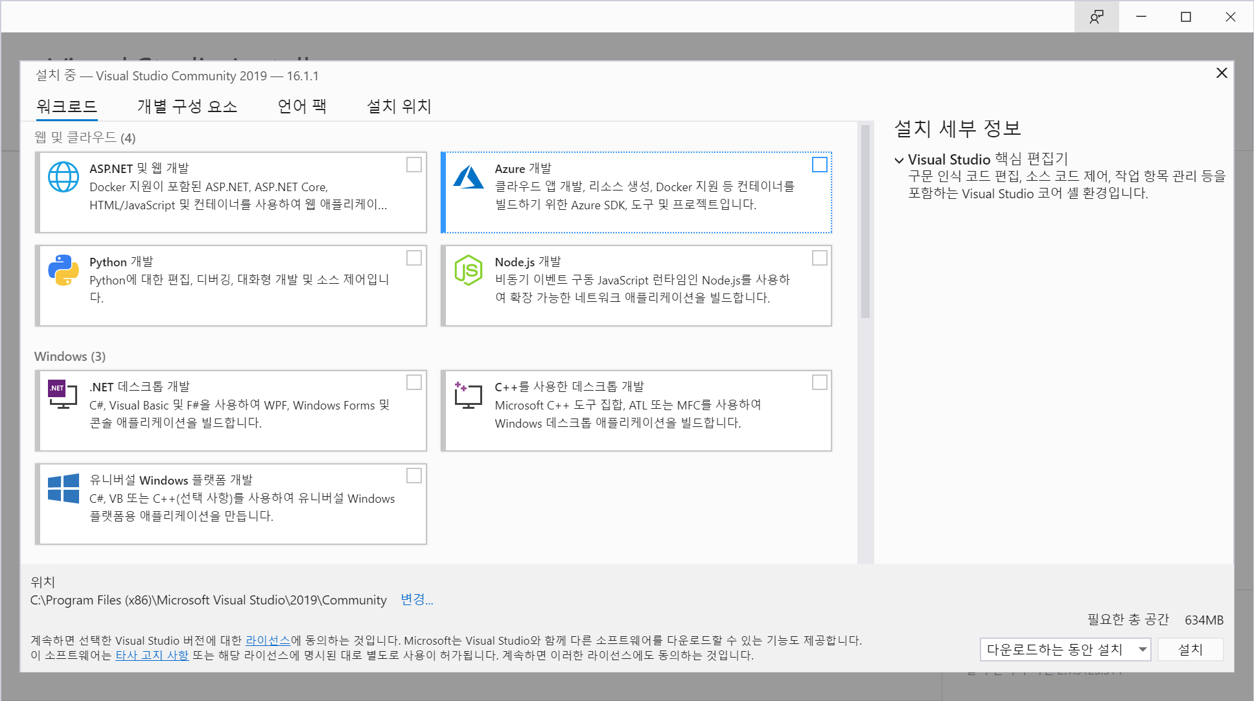Image resolution: width=1254 pixels, height=701 pixels.
Task: Click the Windows (3) category heading
Action: coord(70,356)
